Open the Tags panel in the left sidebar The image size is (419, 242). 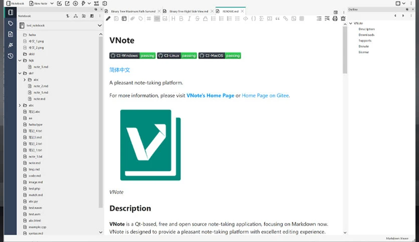pos(11,23)
